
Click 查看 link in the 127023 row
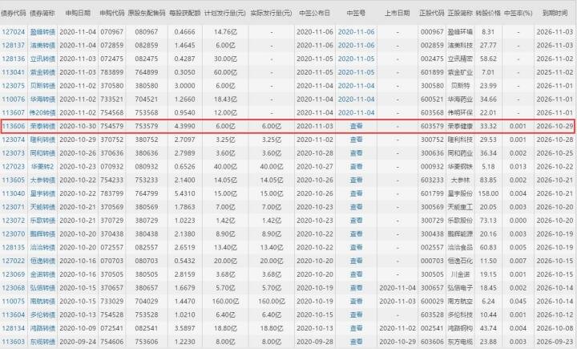tap(356, 167)
